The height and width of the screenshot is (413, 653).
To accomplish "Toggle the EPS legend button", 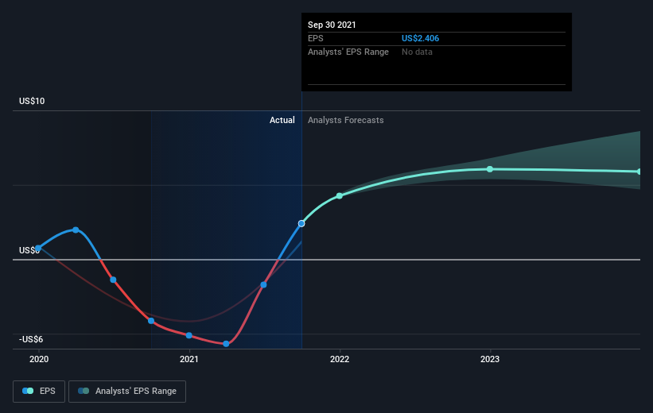I will (x=39, y=391).
